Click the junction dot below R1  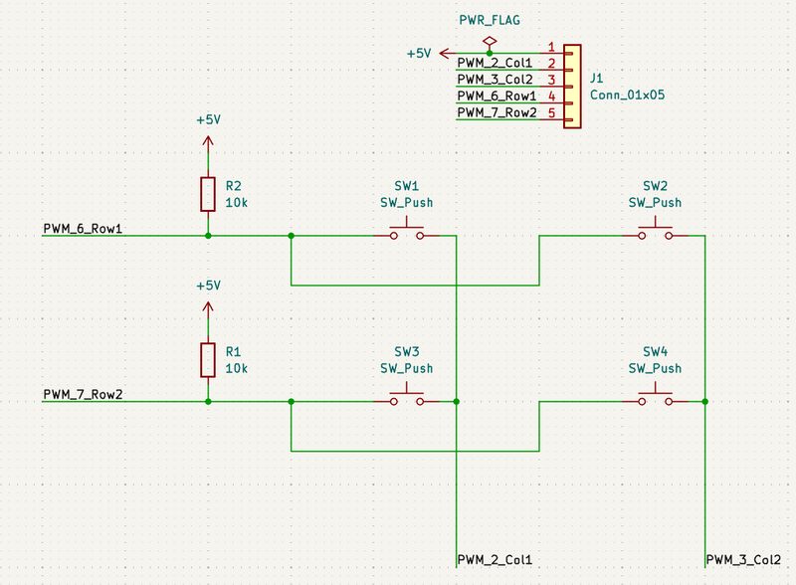click(208, 402)
